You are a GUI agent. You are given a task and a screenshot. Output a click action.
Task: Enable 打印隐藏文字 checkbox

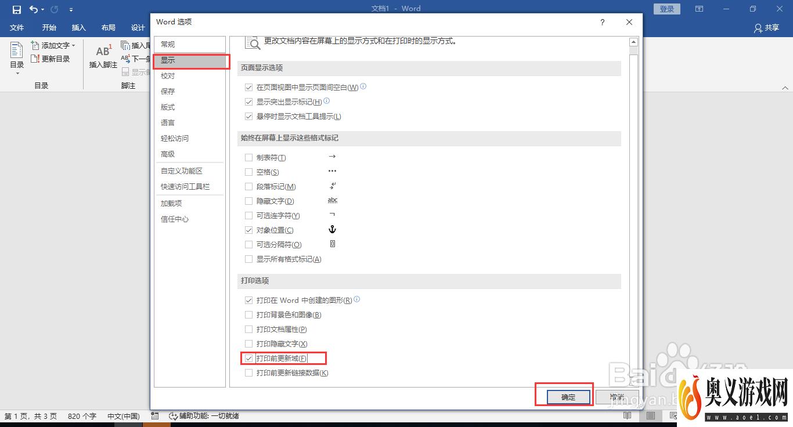248,343
